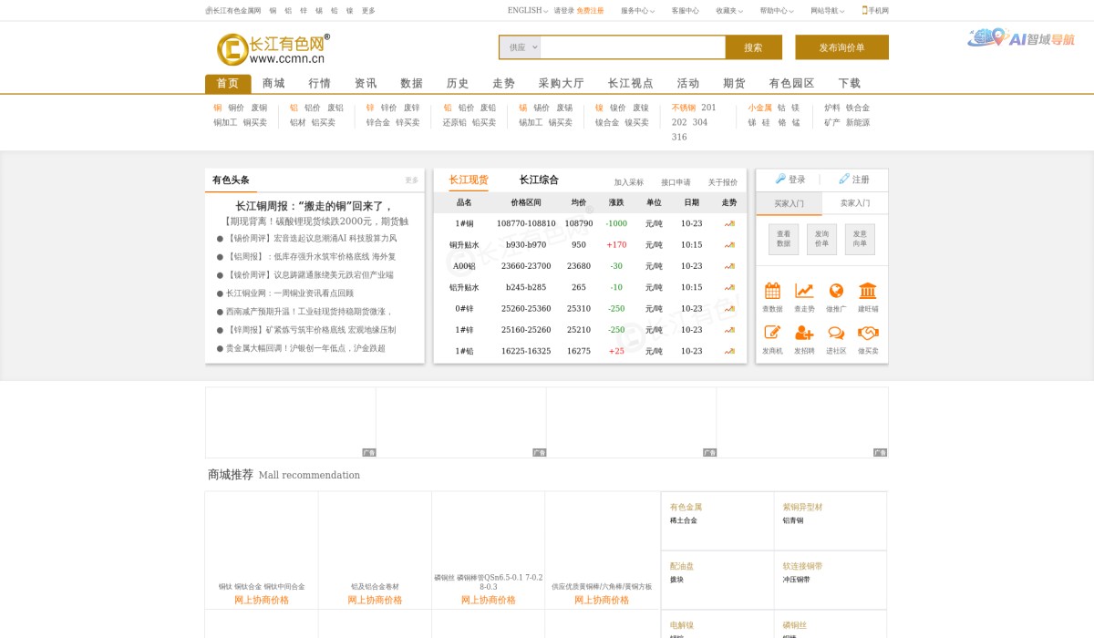
Task: Click the home icon by 长江有色金属网
Action: coord(208,11)
